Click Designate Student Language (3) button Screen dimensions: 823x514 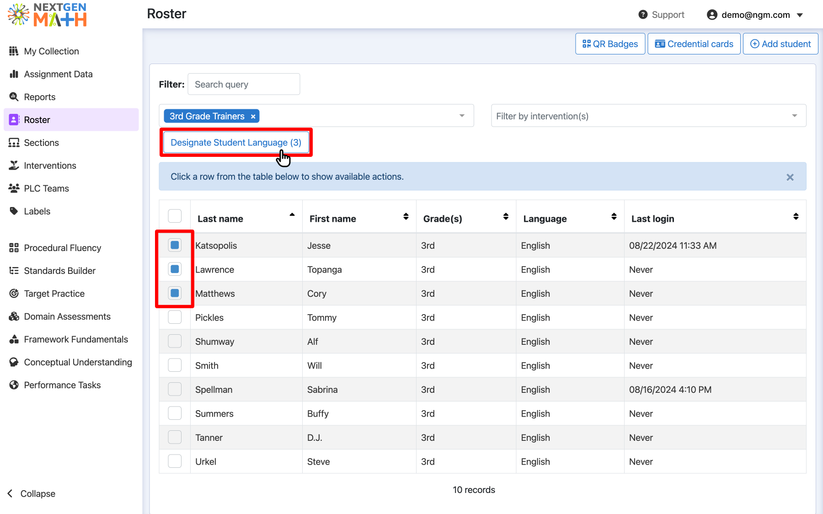[236, 143]
